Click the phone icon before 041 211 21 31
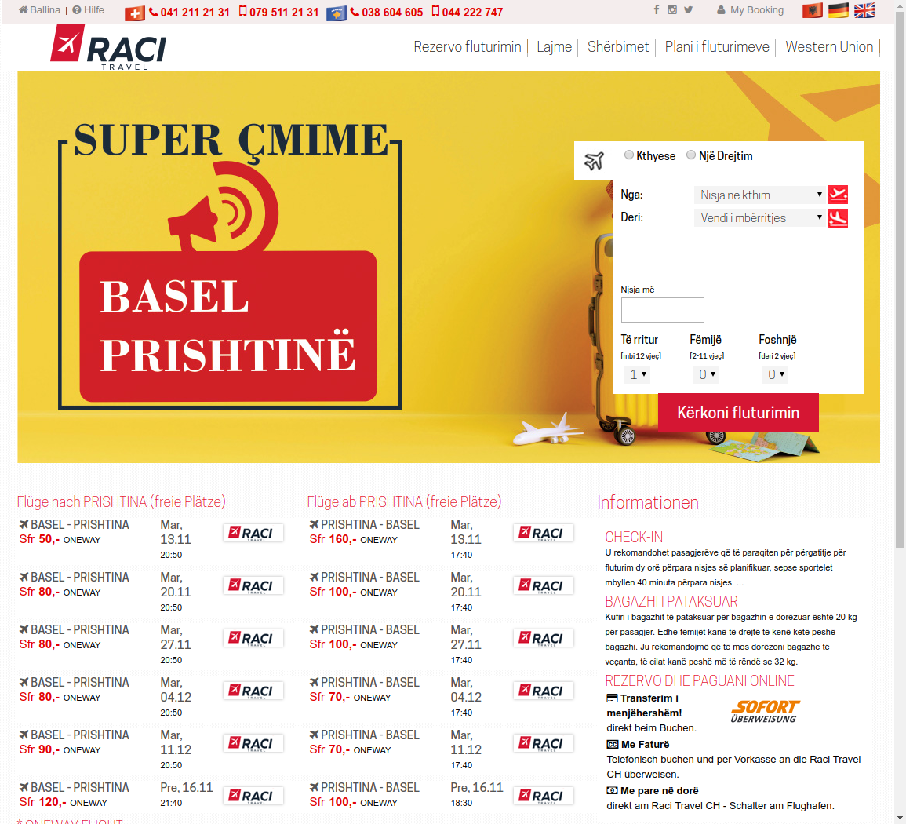Screen dimensions: 906x824 click(x=153, y=12)
